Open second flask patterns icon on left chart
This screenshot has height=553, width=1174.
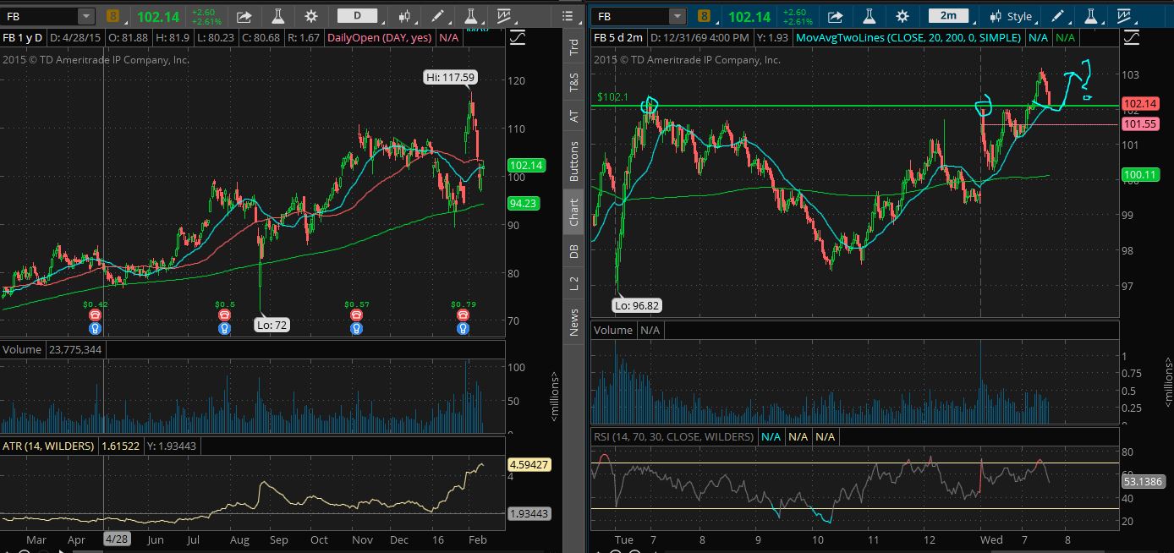point(472,16)
